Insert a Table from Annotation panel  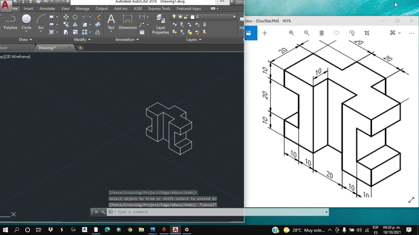coord(142,32)
